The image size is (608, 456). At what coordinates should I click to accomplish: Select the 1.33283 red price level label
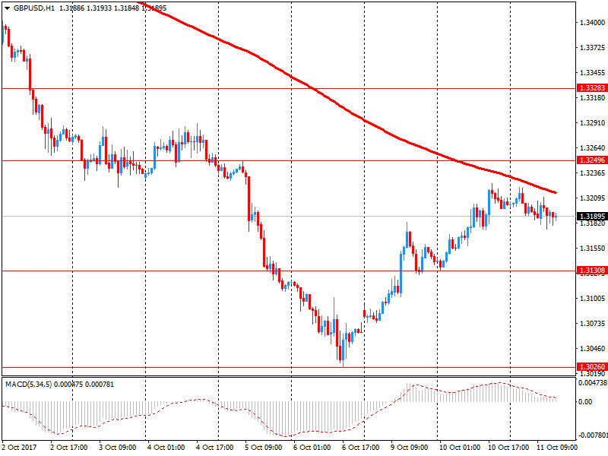click(592, 88)
